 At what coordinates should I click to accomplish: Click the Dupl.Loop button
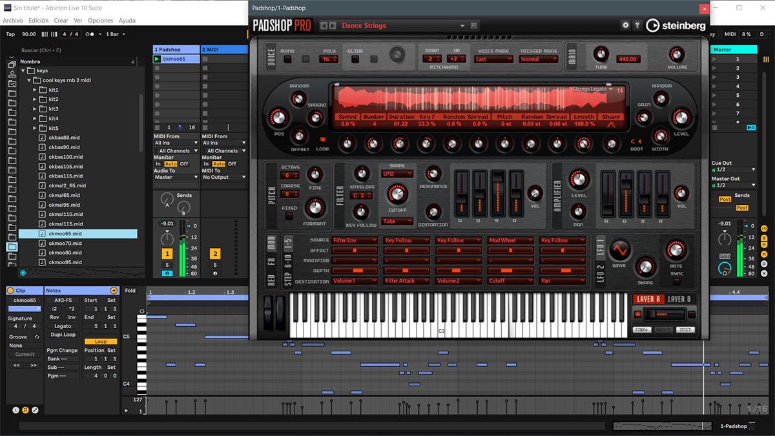(x=63, y=335)
